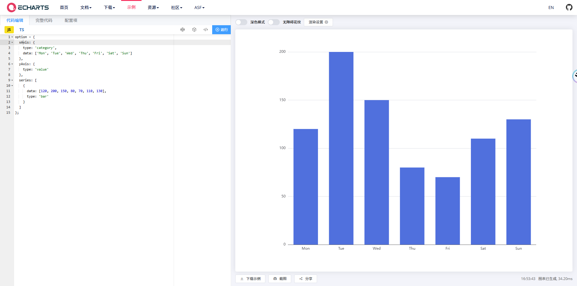This screenshot has width=577, height=286.
Task: Collapse code fold at line 1
Action: point(12,37)
